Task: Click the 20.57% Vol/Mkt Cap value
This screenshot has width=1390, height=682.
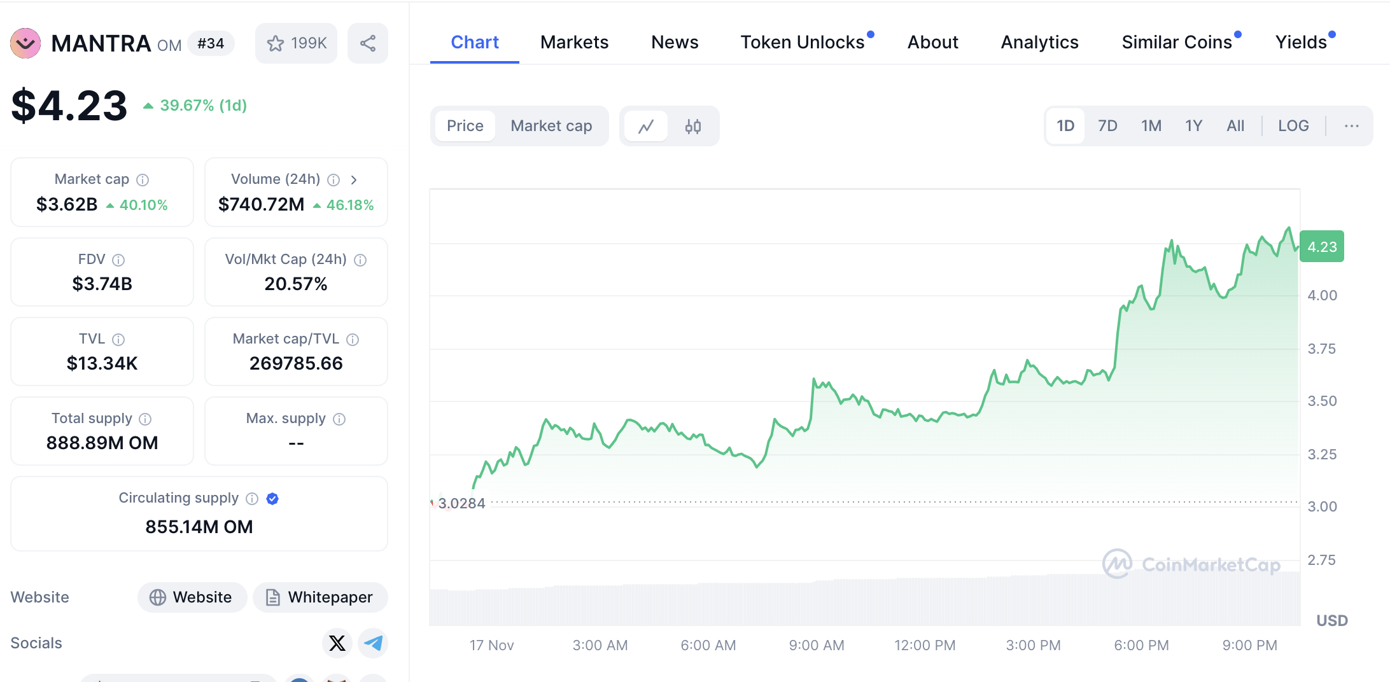Action: (296, 284)
